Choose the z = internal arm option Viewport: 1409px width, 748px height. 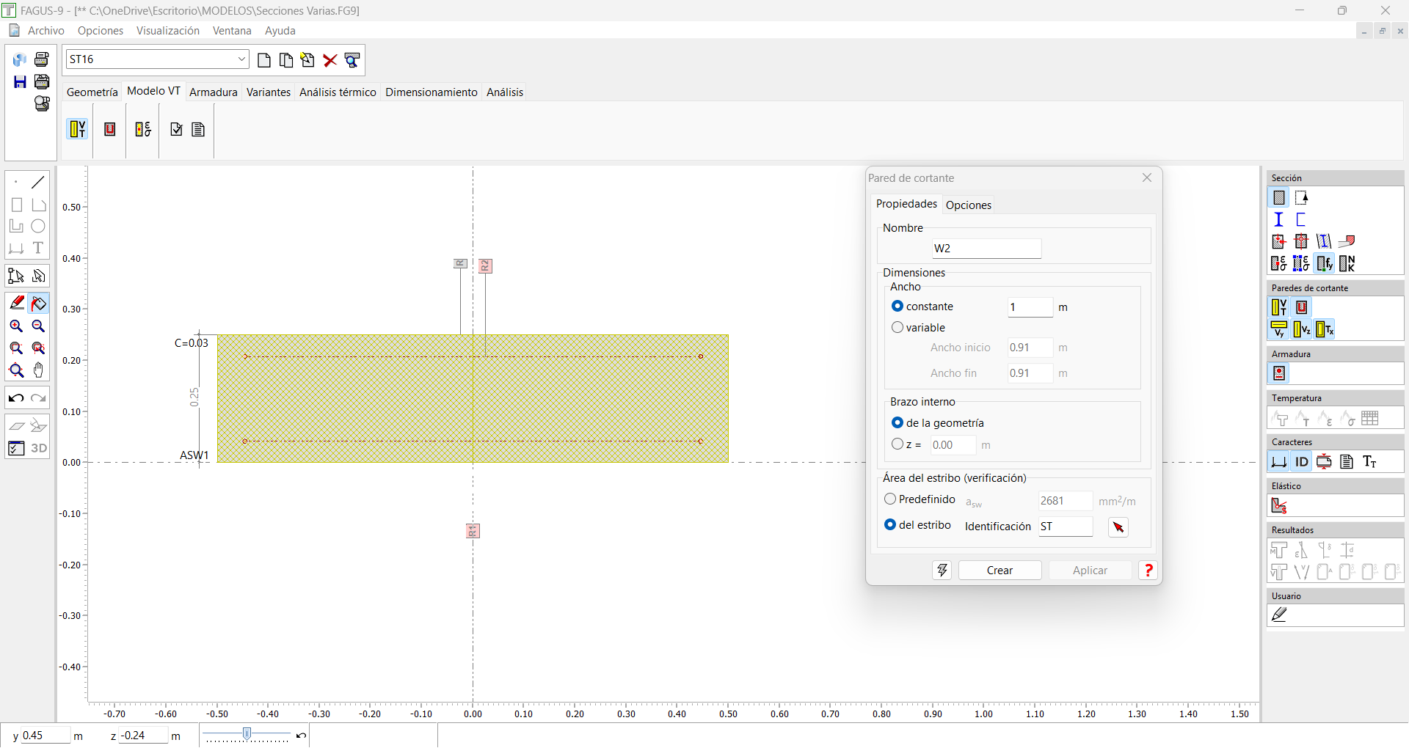click(x=898, y=444)
